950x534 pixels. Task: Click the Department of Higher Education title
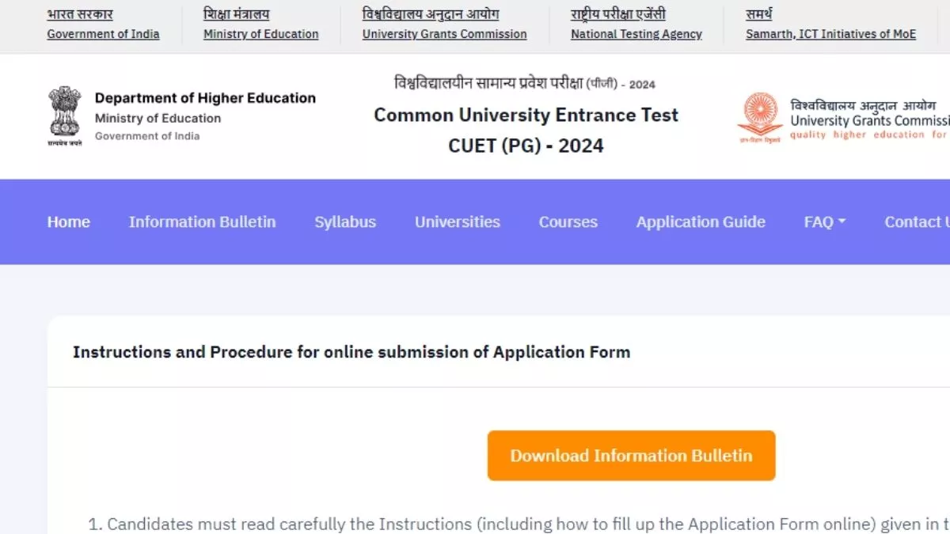click(x=205, y=98)
